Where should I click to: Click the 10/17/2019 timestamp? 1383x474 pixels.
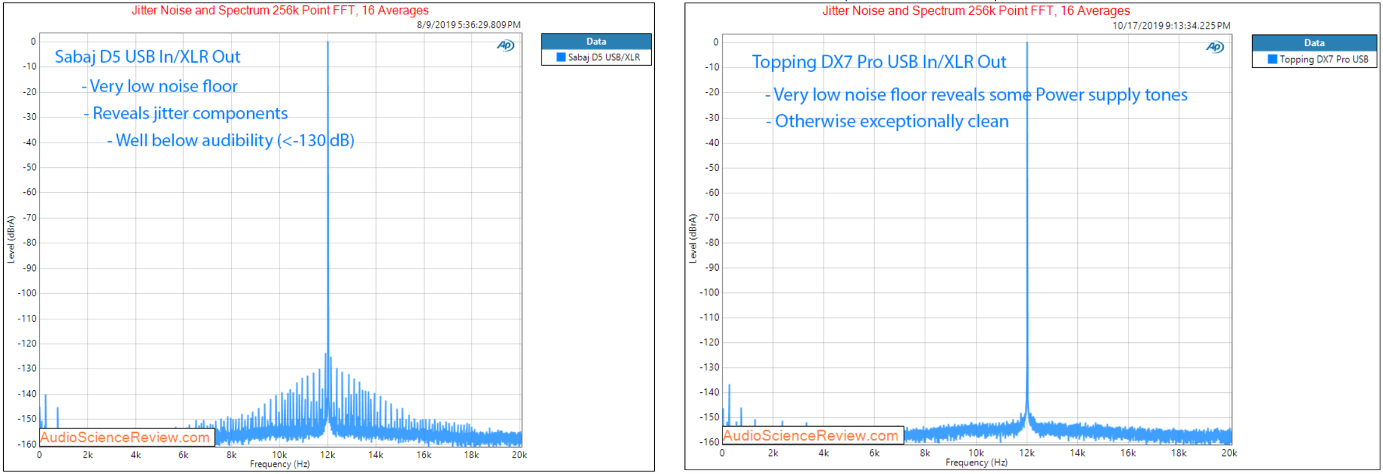click(x=1172, y=26)
